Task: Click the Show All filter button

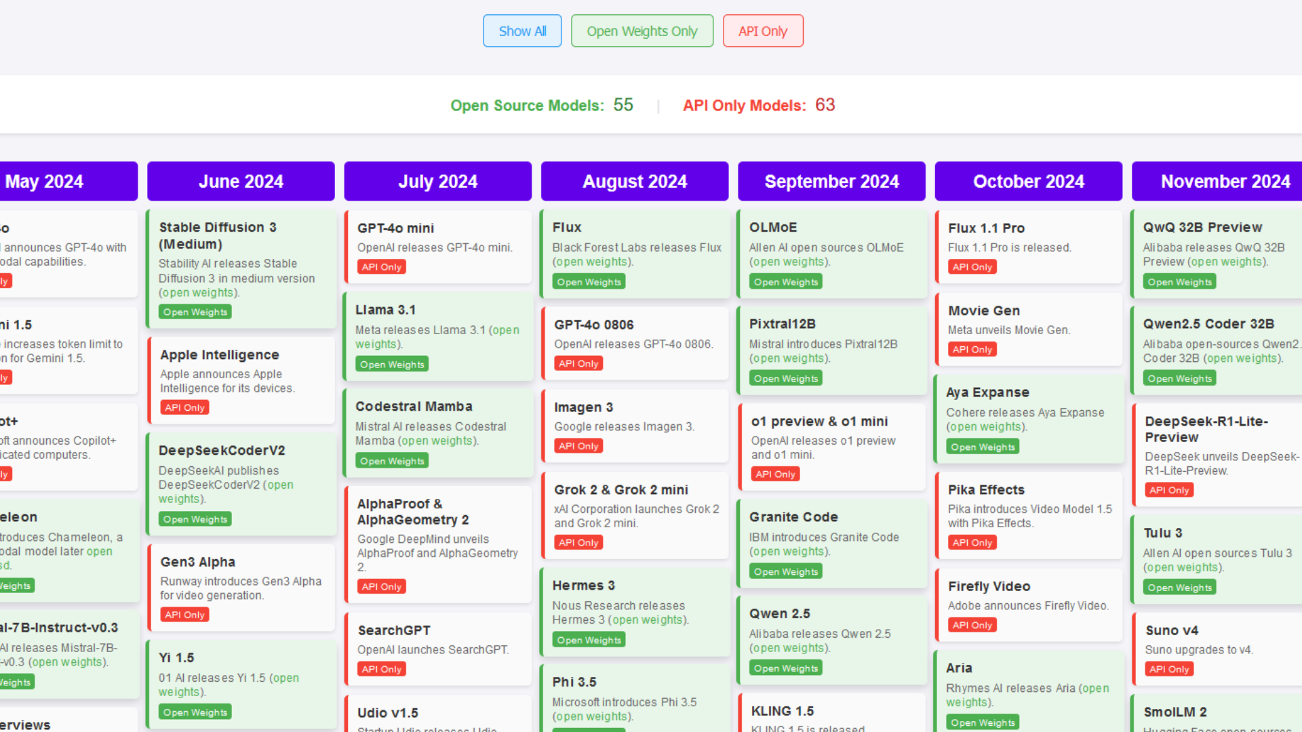Action: click(x=522, y=31)
